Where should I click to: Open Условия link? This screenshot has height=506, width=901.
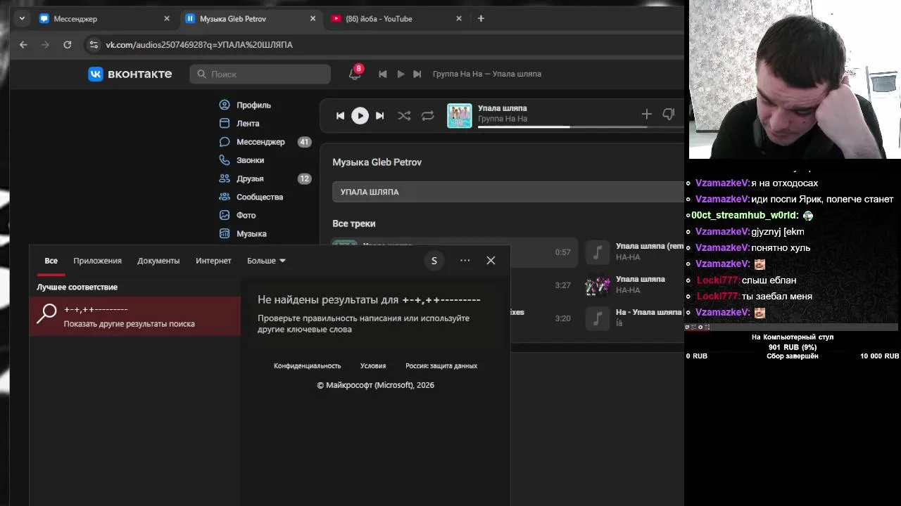373,365
